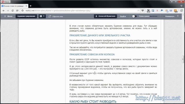Open the Администрирование section
The height and width of the screenshot is (104, 185).
(x=26, y=16)
